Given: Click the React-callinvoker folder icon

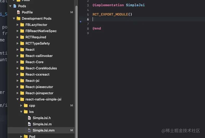Looking at the screenshot, I should [x=22, y=56].
